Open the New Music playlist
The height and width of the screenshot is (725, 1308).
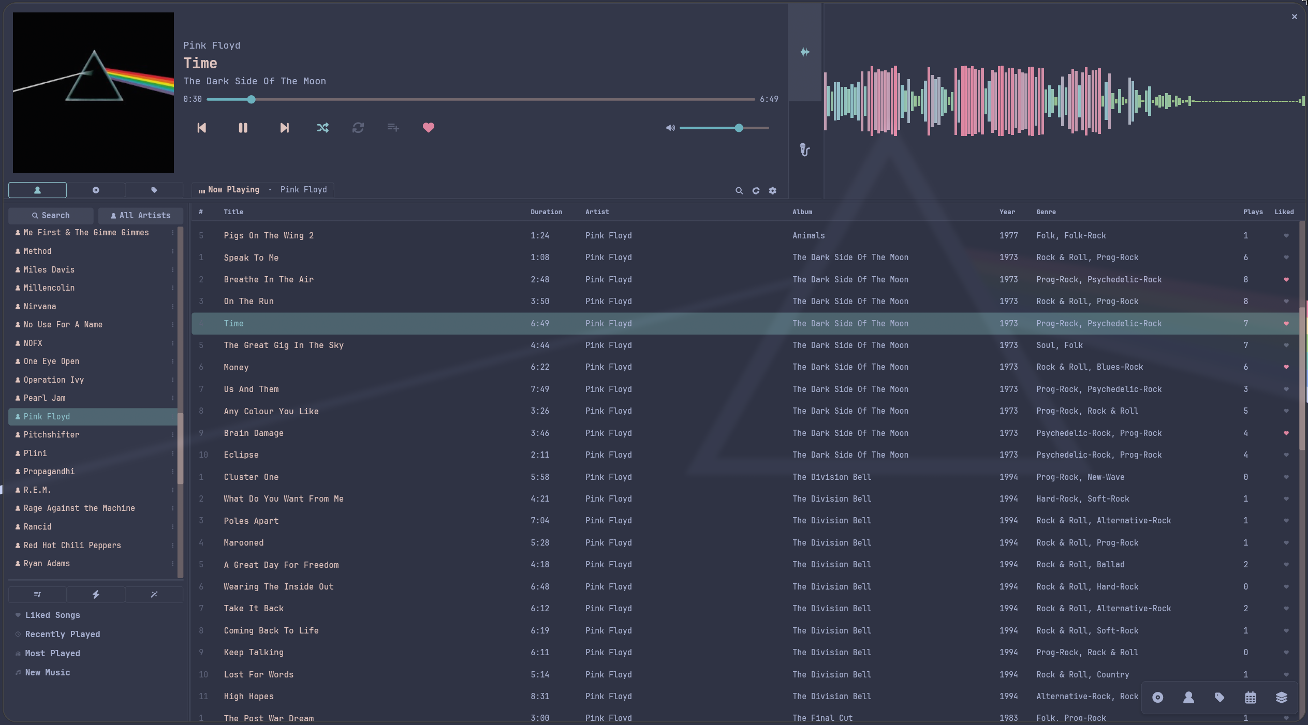coord(47,672)
